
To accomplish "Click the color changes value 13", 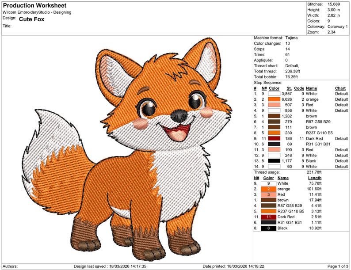I will pos(288,43).
